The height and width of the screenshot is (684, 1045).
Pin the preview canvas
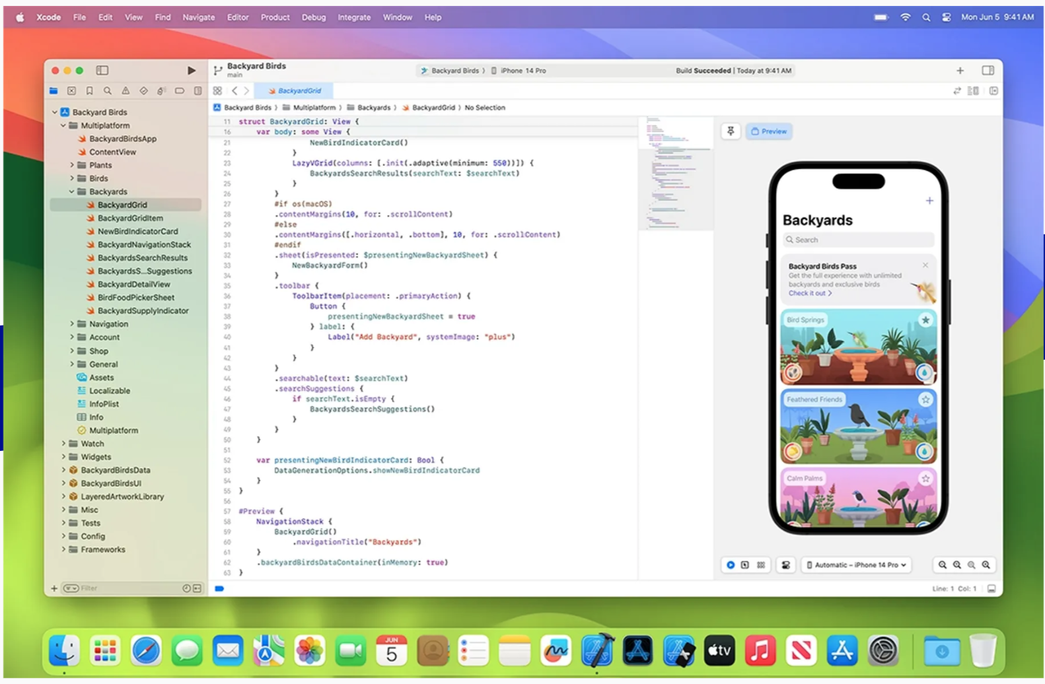click(731, 131)
